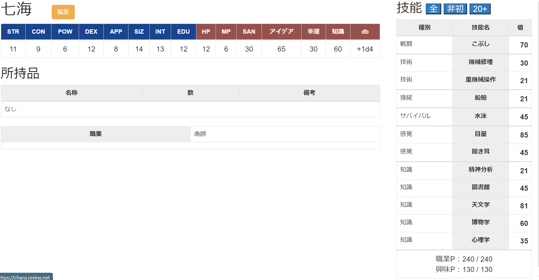Click the 種別 skill table header
The width and height of the screenshot is (539, 280).
coord(424,28)
